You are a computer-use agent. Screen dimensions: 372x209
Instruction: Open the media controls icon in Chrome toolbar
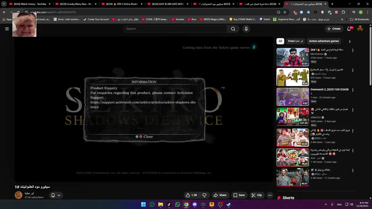click(354, 12)
